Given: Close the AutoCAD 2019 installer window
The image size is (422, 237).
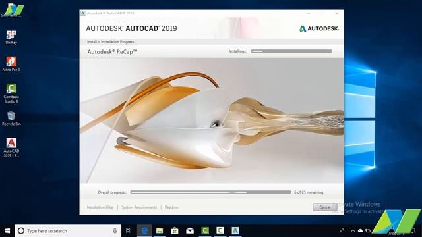Looking at the screenshot, I should pyautogui.click(x=337, y=13).
